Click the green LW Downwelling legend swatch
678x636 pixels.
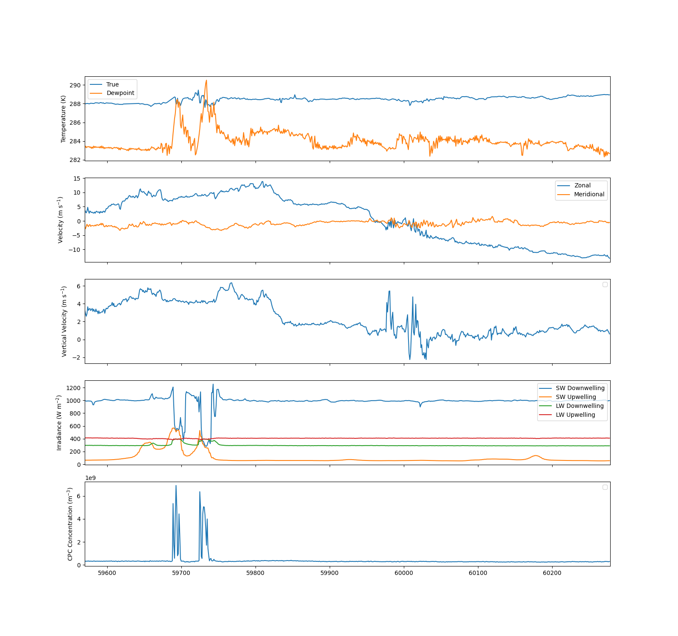click(x=545, y=406)
